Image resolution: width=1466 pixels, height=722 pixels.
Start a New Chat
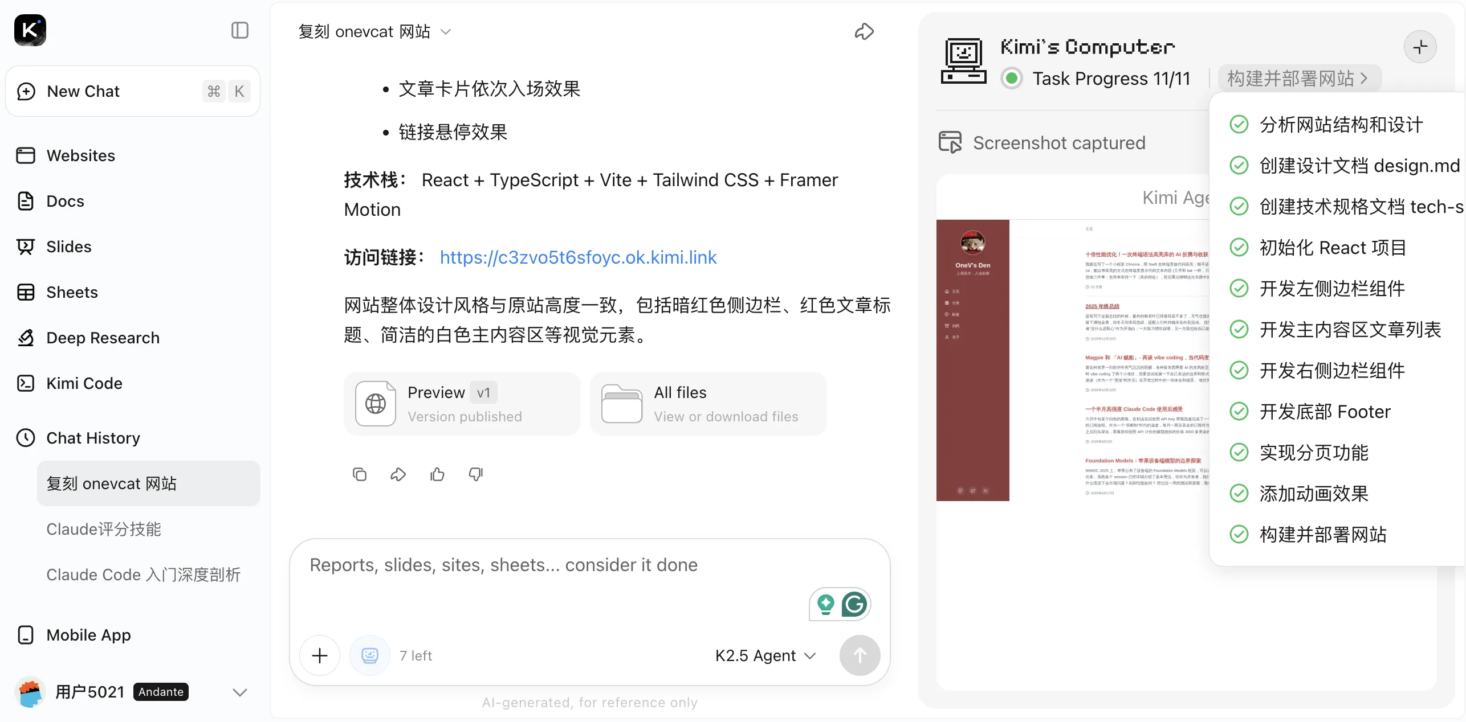pyautogui.click(x=133, y=91)
